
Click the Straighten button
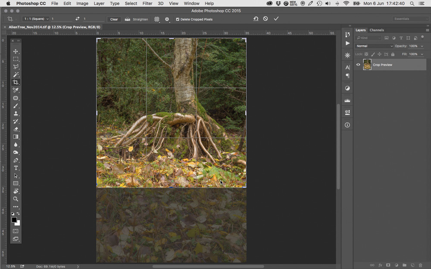click(x=137, y=19)
